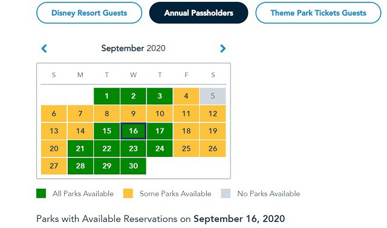
Task: Switch to Disney Resort Guests tab
Action: 89,13
